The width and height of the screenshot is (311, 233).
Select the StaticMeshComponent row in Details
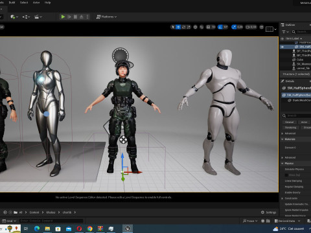[299, 100]
